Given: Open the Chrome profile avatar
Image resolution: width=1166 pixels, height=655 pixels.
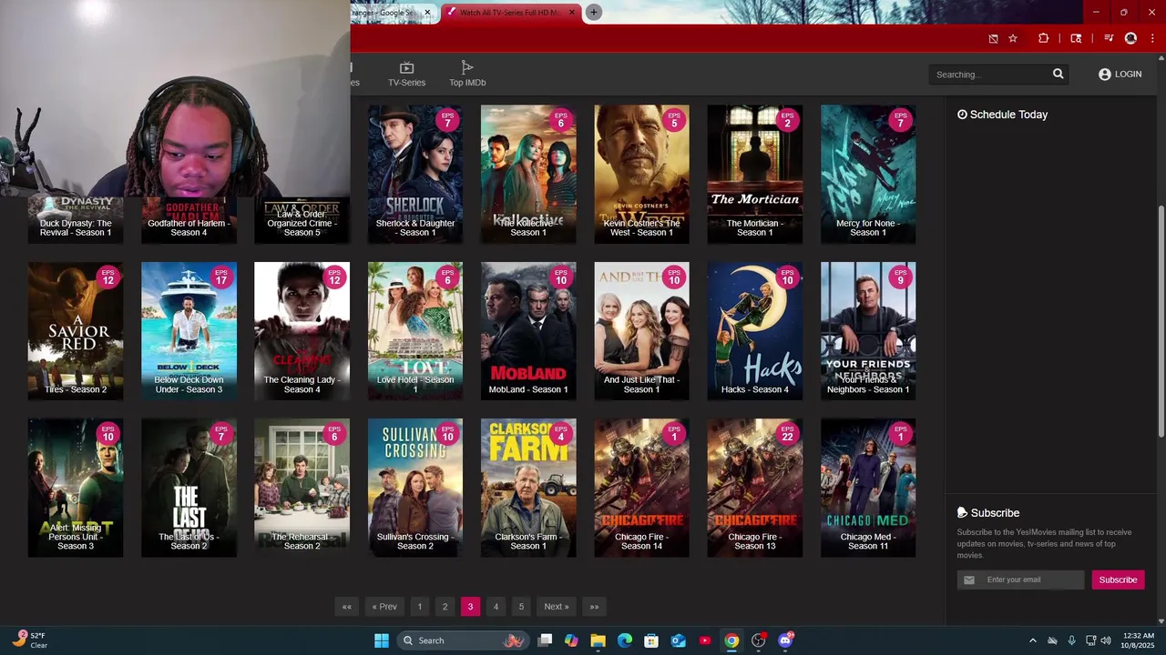Looking at the screenshot, I should (x=1130, y=38).
